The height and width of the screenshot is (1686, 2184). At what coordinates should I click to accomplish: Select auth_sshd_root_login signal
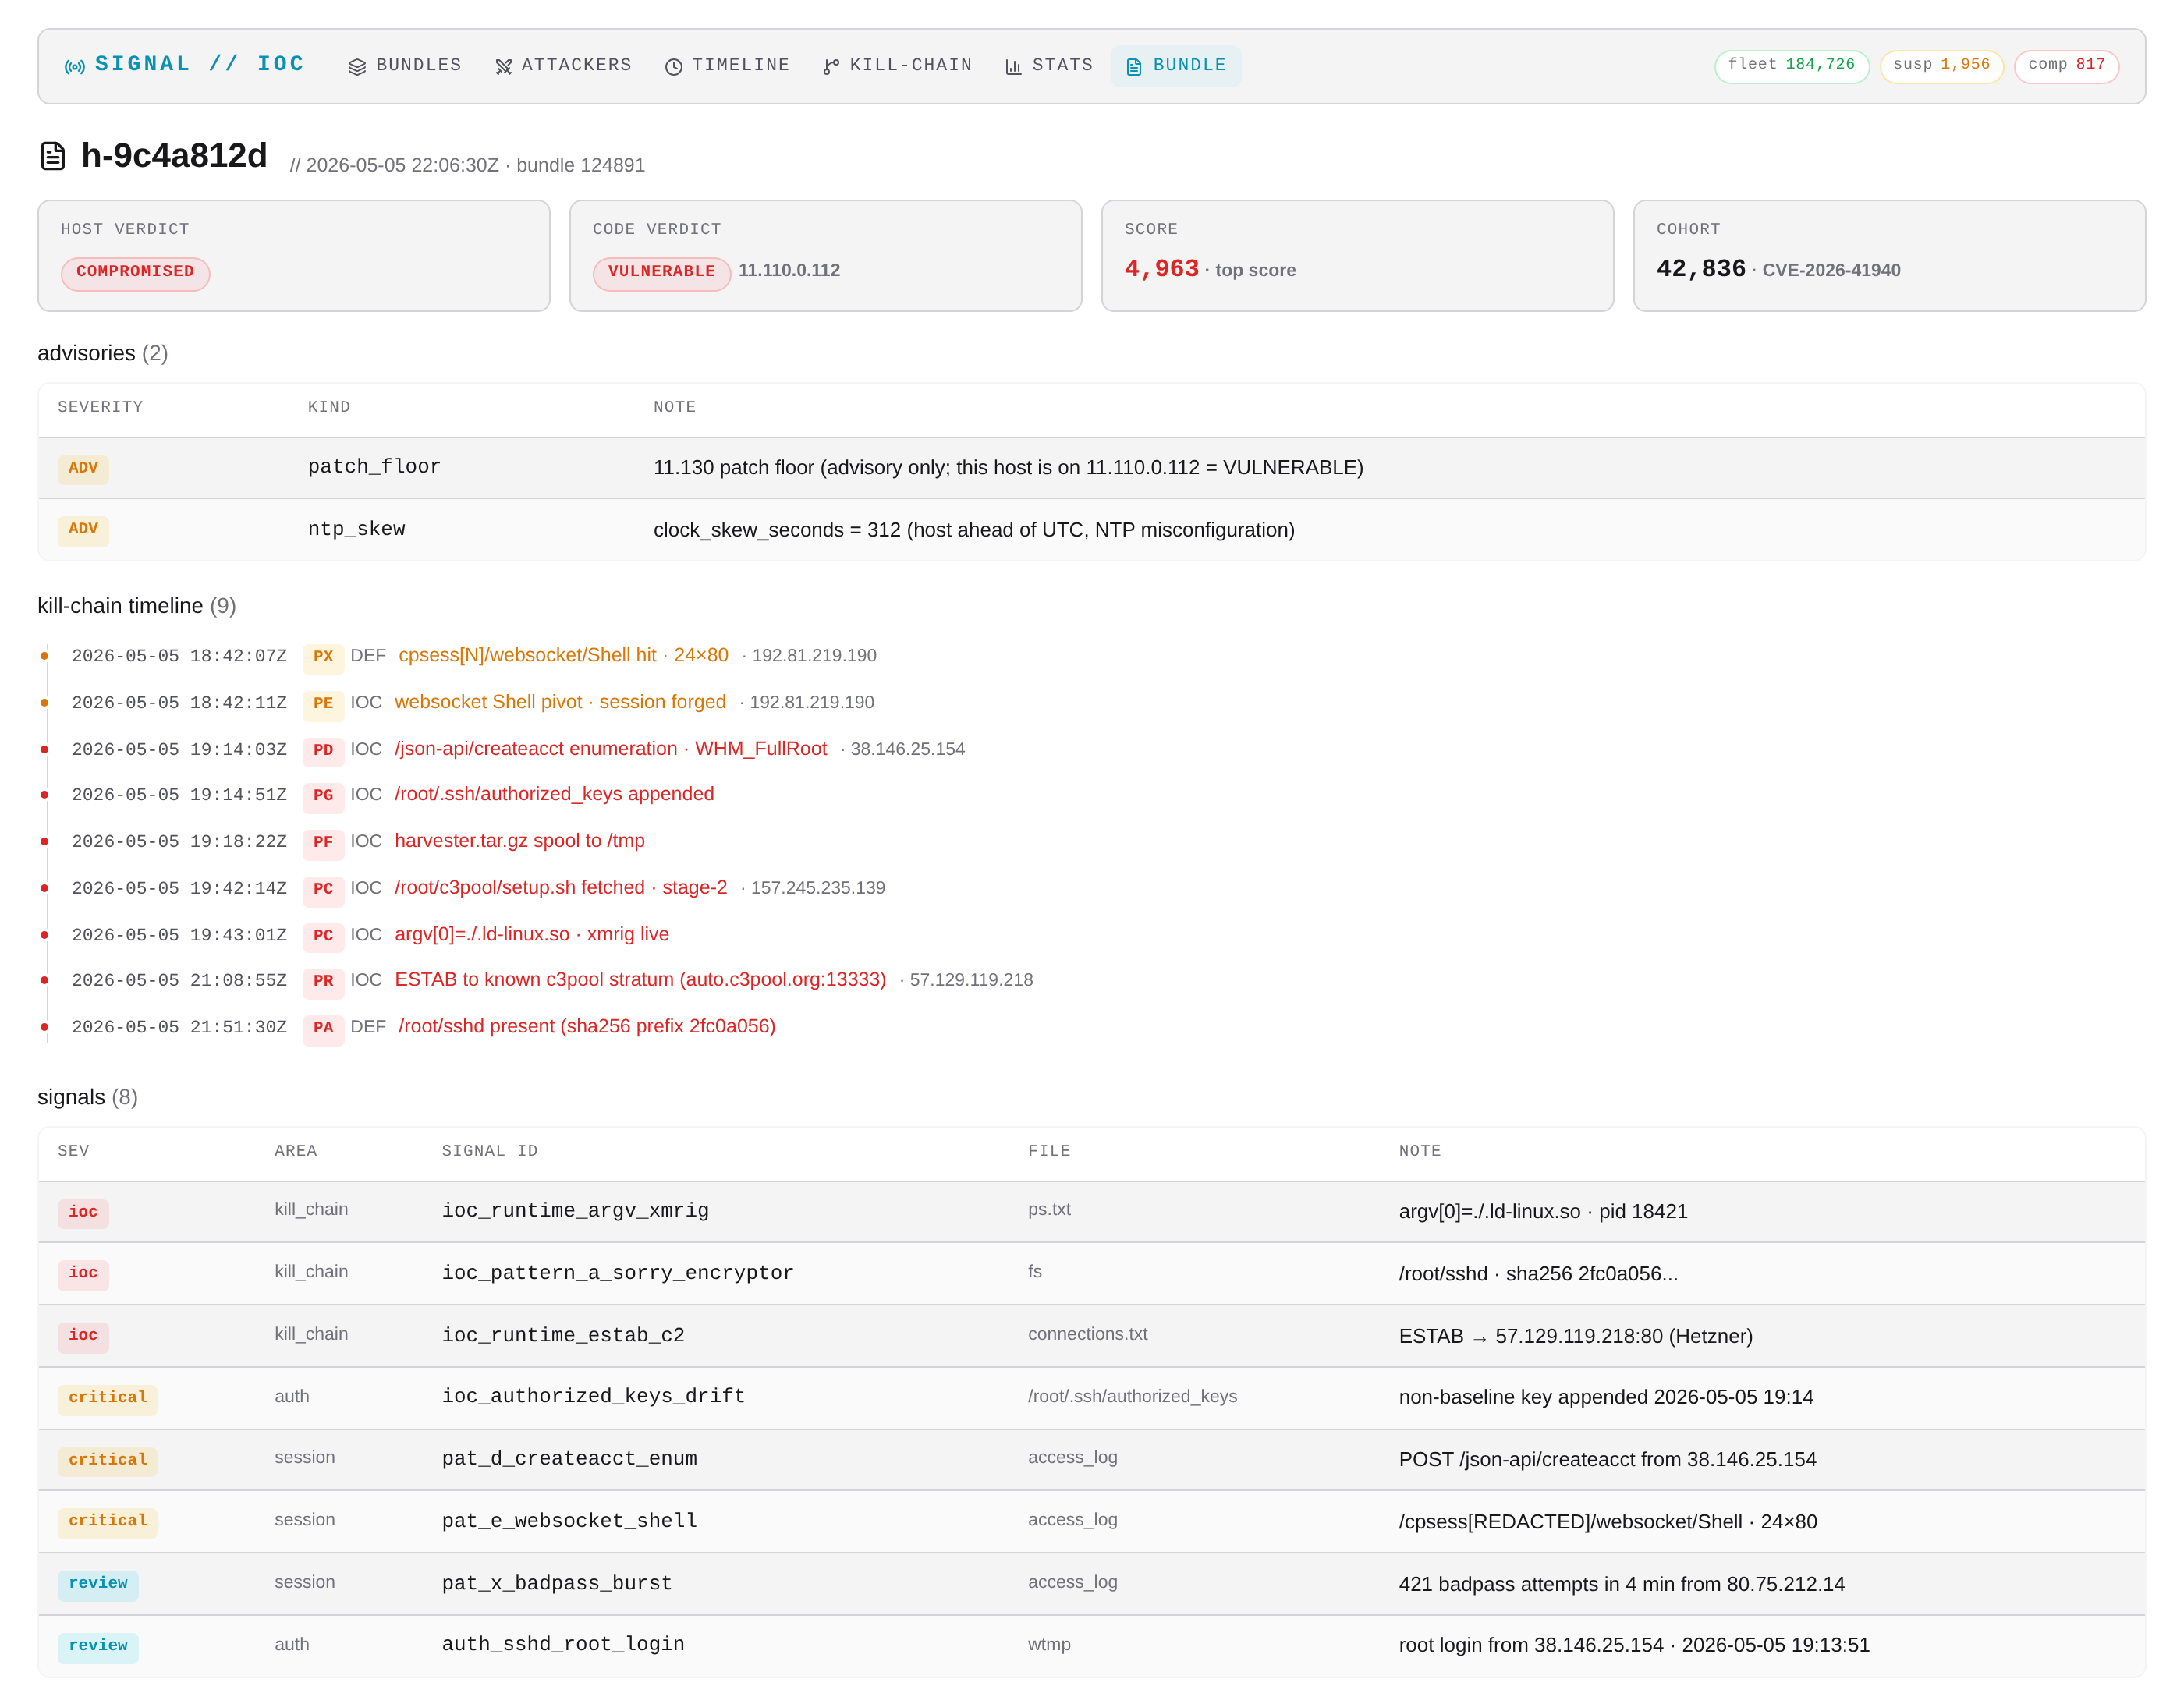click(1092, 1645)
